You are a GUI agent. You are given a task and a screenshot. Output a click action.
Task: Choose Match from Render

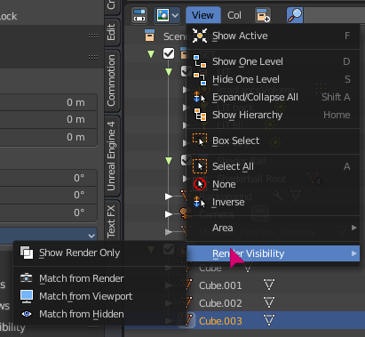(x=99, y=278)
